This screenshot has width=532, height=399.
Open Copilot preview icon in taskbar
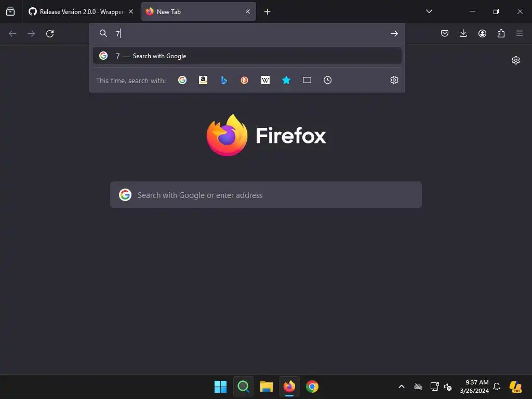515,387
